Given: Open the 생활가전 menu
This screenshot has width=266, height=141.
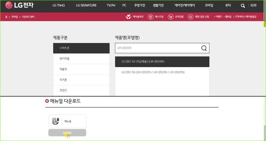Looking at the screenshot, I should [x=158, y=5].
